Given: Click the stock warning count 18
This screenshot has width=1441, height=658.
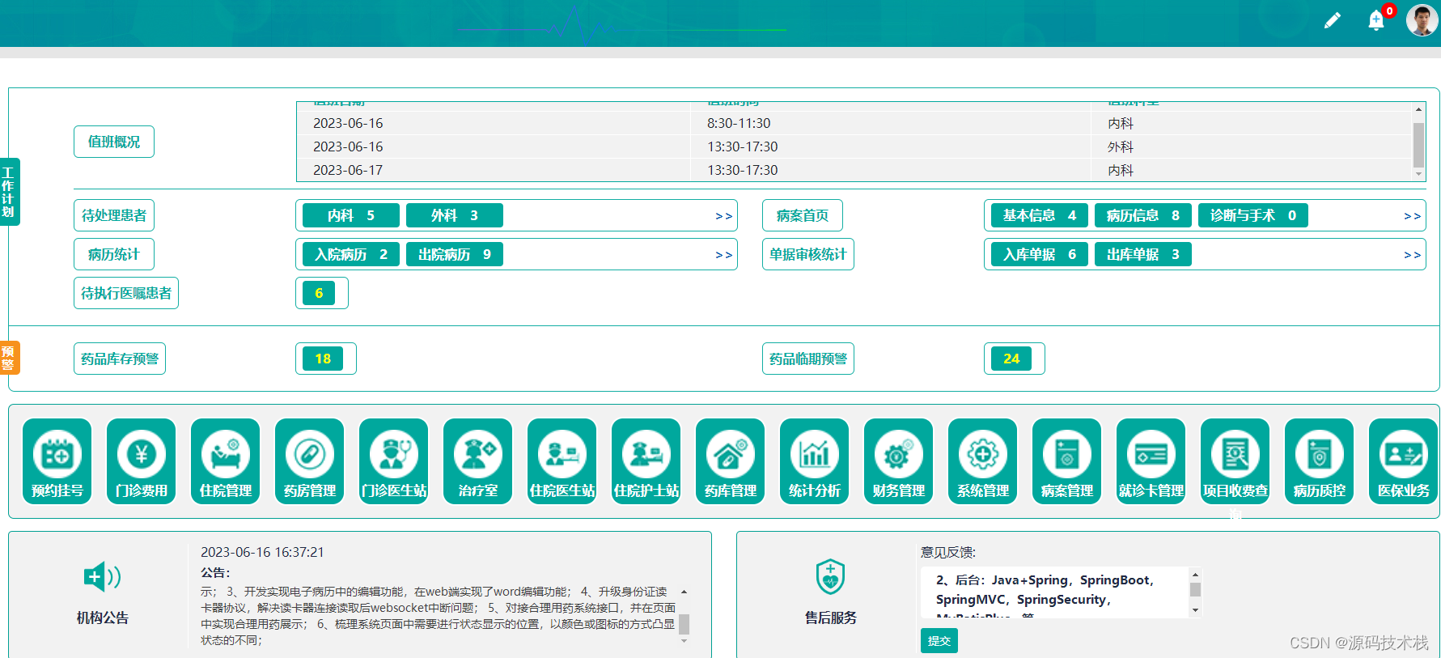Looking at the screenshot, I should coord(323,359).
